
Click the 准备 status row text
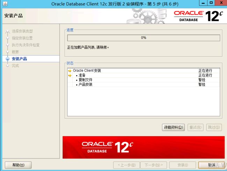[x=82, y=75]
